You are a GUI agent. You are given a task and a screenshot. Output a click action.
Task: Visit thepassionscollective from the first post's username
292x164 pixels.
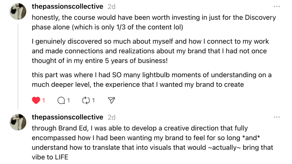click(68, 7)
